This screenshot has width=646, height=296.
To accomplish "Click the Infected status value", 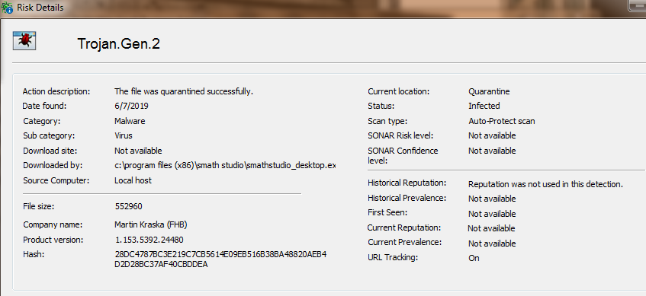I will [484, 106].
